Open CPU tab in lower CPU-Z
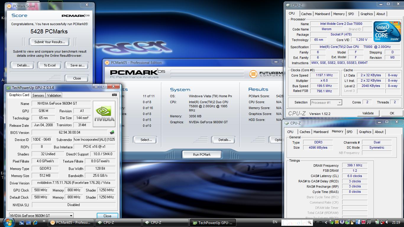 pos(290,132)
